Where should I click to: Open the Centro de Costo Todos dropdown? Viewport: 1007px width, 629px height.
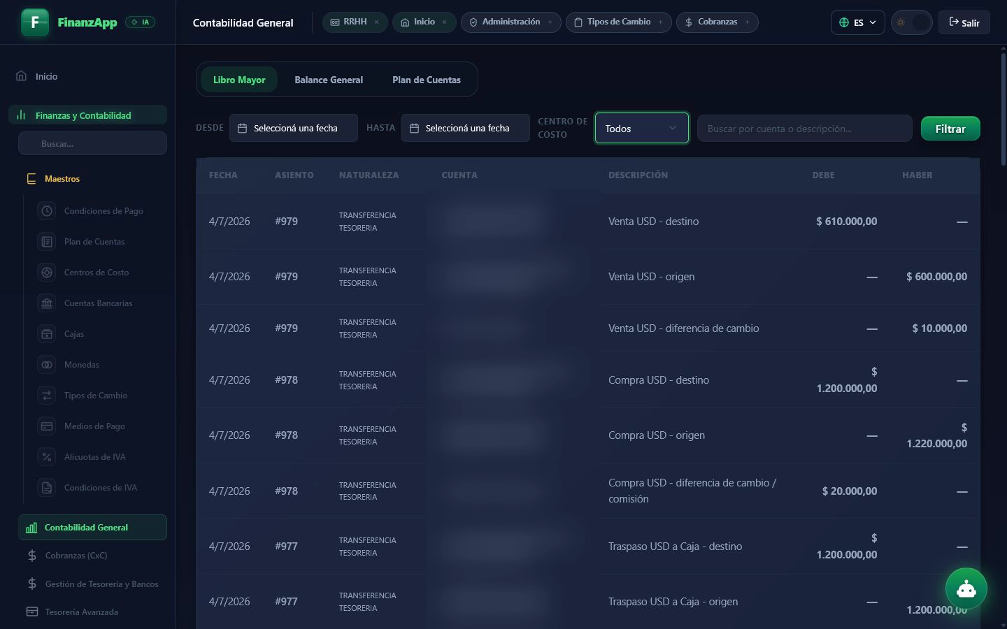[642, 129]
